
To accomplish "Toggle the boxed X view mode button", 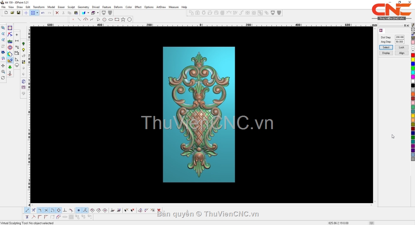I will (33, 13).
